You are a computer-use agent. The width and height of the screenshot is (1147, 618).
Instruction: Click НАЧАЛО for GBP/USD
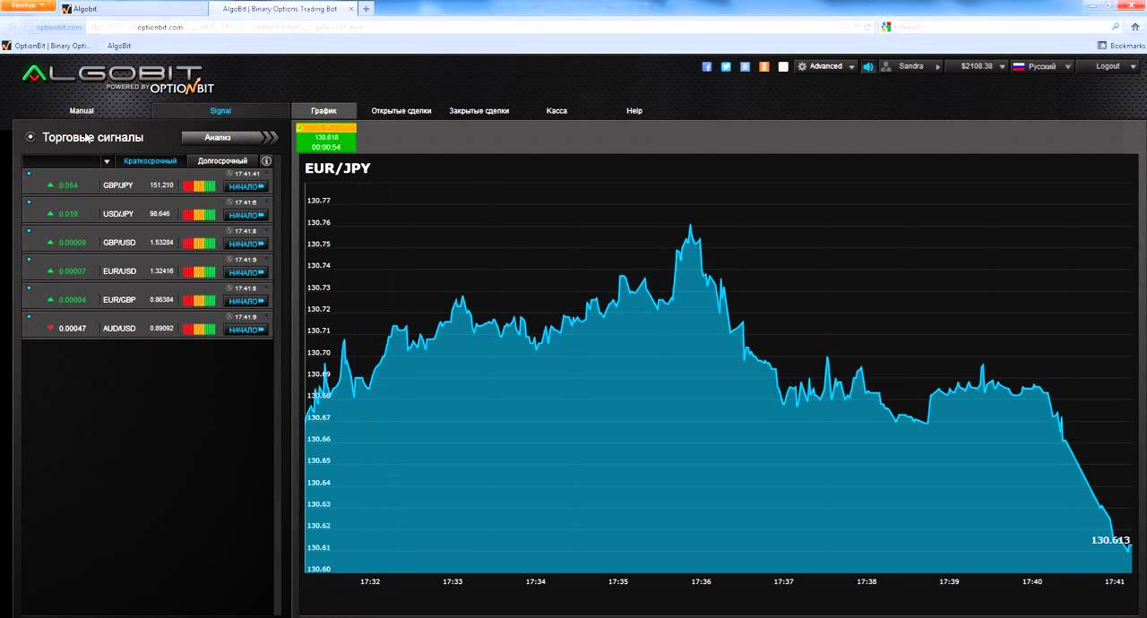pyautogui.click(x=246, y=244)
